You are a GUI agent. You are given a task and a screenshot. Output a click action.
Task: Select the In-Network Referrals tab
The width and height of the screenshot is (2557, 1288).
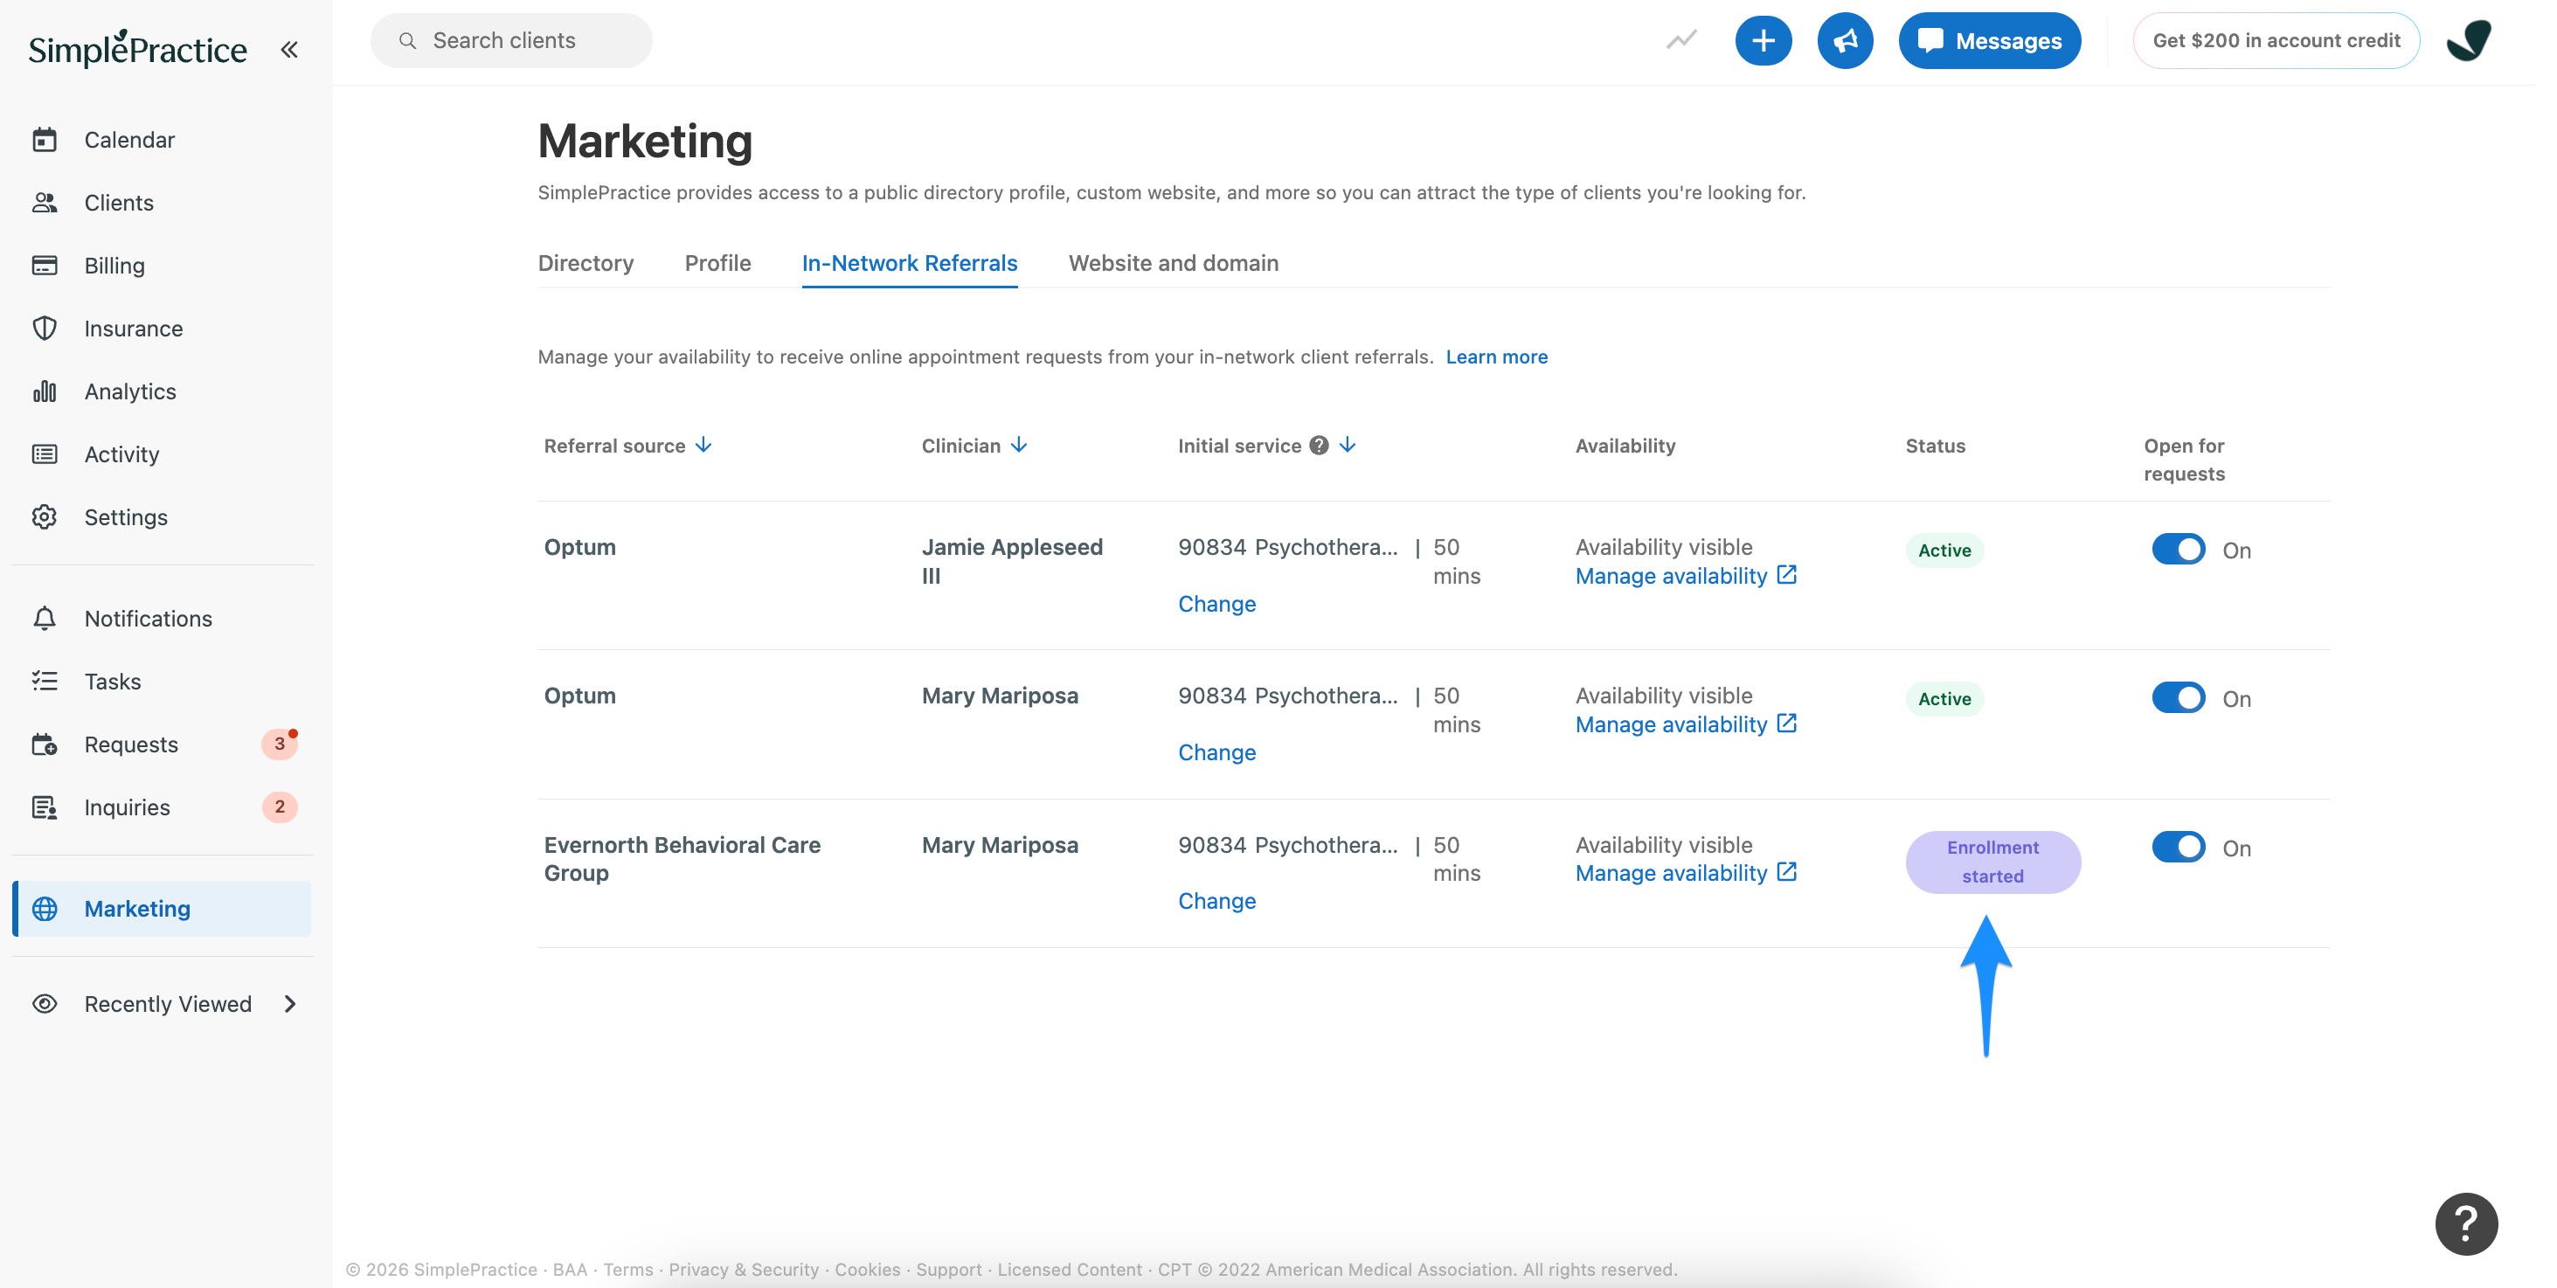[x=909, y=263]
